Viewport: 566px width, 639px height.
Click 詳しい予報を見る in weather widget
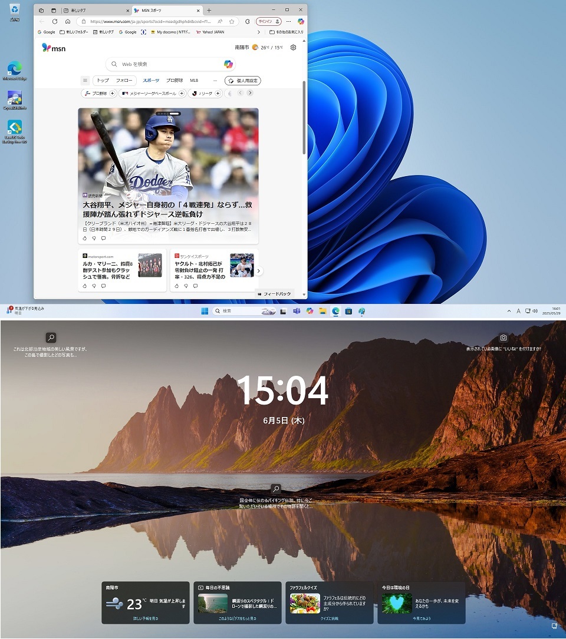tap(146, 618)
